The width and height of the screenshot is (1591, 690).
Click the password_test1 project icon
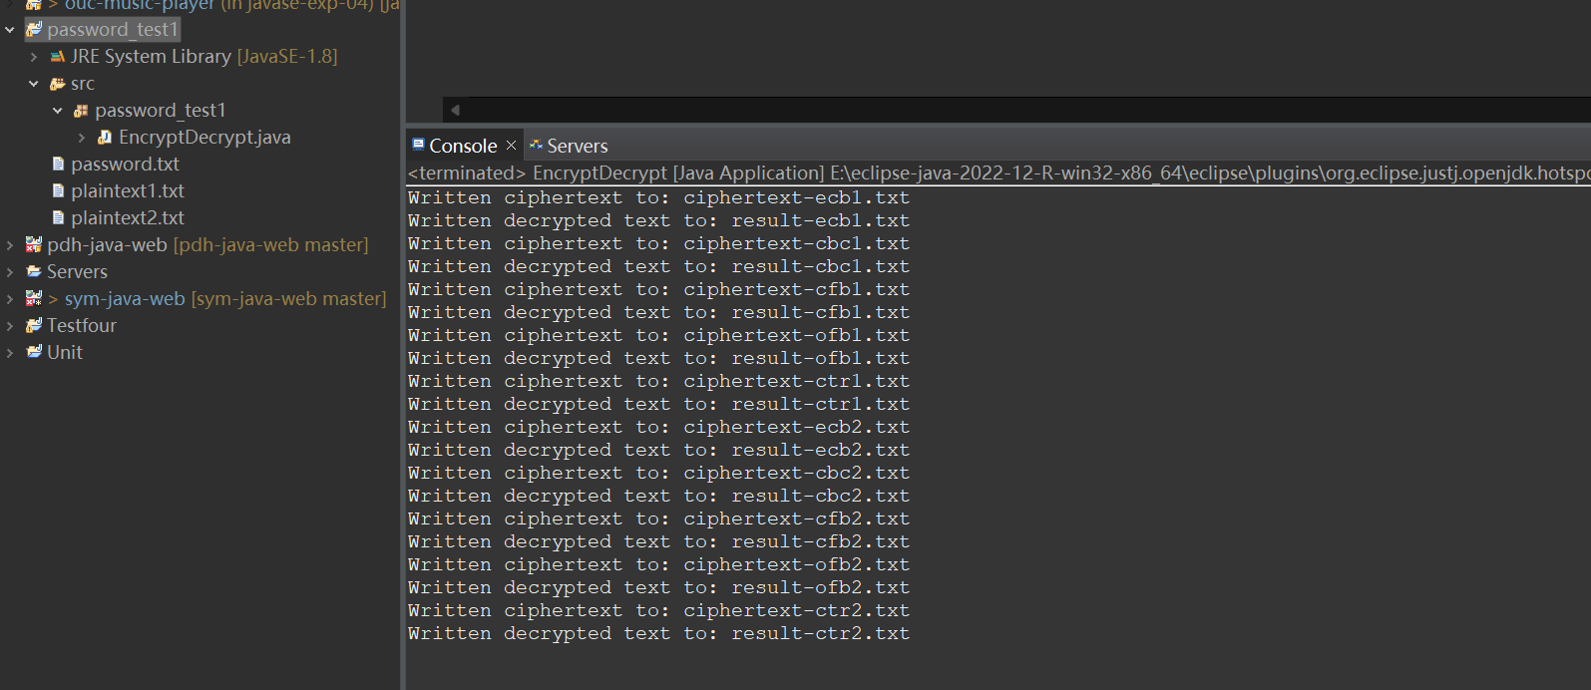pyautogui.click(x=34, y=30)
